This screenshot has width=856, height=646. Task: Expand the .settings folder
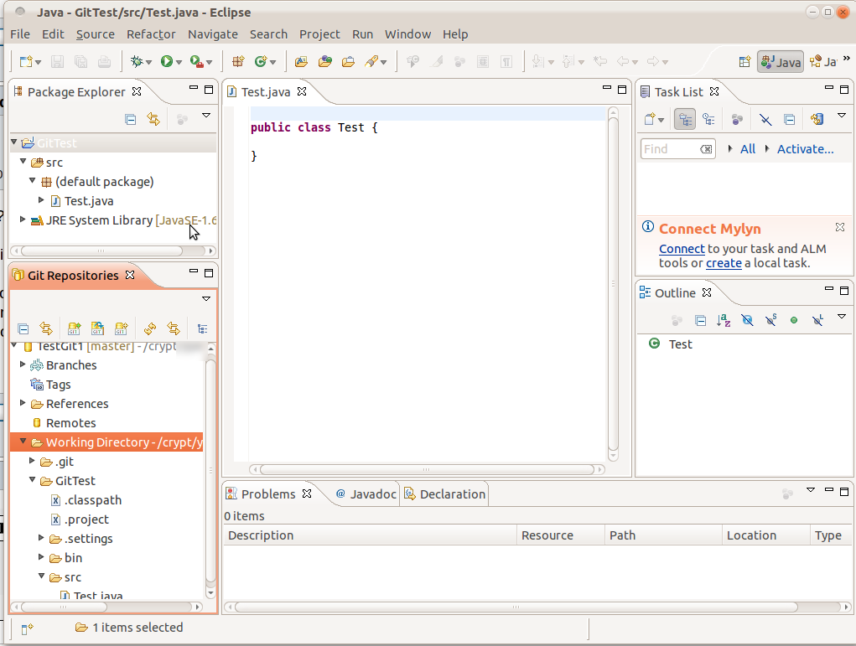coord(41,538)
